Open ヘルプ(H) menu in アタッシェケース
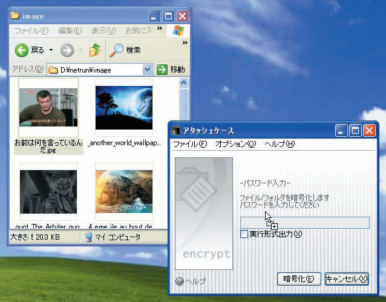 pyautogui.click(x=280, y=144)
